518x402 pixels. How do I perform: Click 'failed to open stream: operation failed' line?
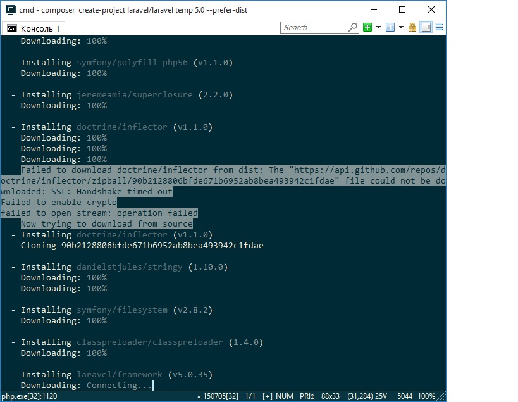click(x=99, y=213)
